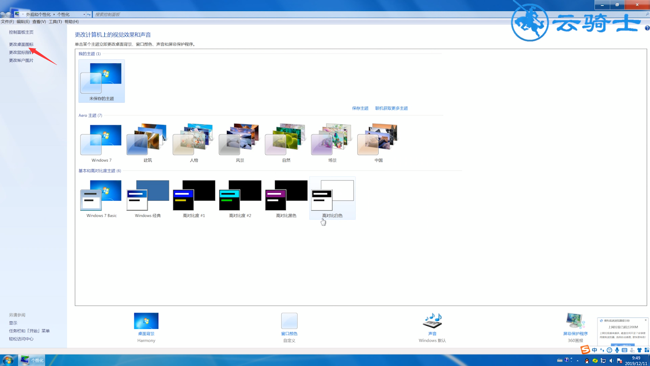Open 更改帐户图片 link

pyautogui.click(x=21, y=60)
